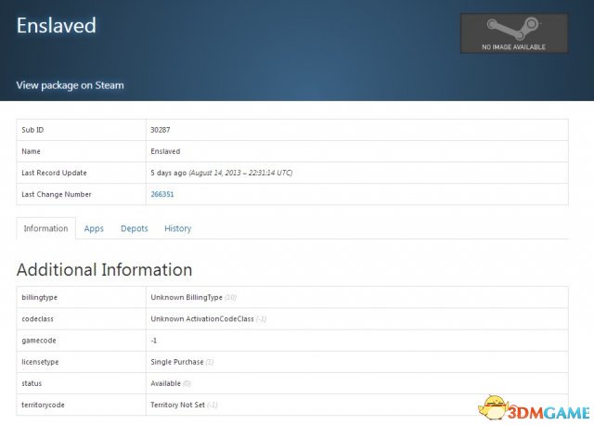
Task: Click Enslaved in the Name row
Action: pyautogui.click(x=165, y=151)
